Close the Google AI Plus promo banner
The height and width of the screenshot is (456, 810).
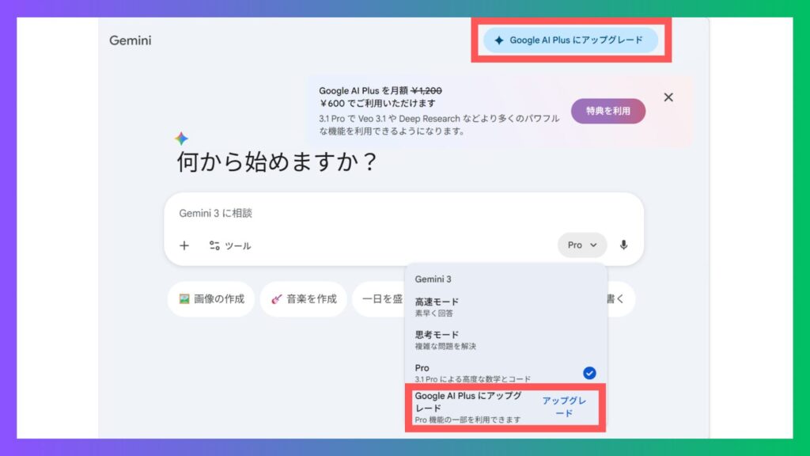[x=668, y=97]
